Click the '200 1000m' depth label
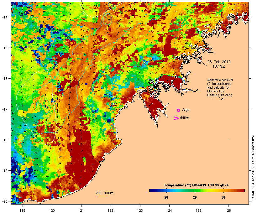This screenshot has height=213, width=257. (104, 193)
